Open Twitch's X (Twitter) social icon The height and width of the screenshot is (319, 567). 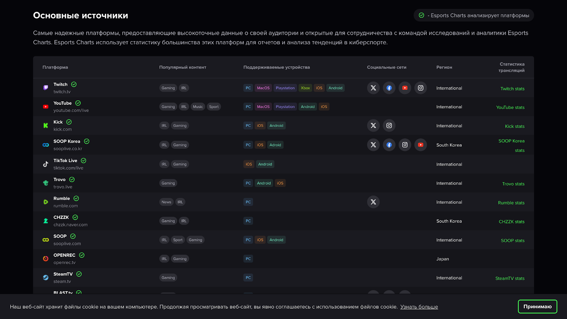[373, 88]
